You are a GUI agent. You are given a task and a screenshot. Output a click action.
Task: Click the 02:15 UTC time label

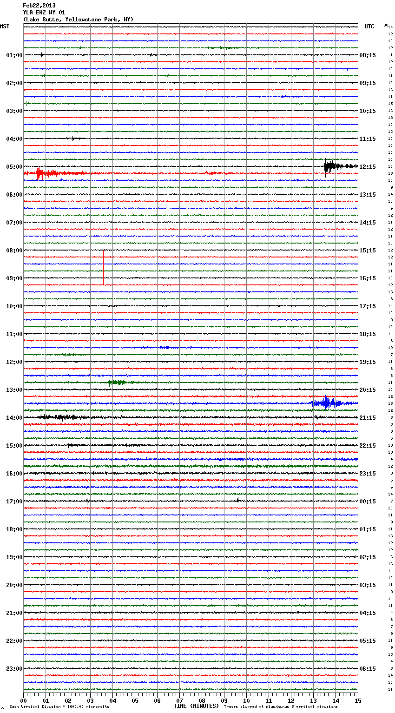[x=368, y=557]
